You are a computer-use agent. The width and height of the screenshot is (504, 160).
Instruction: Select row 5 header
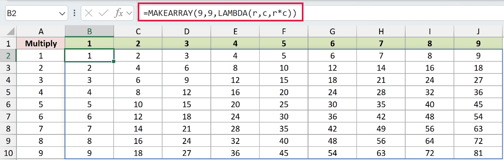coord(8,92)
